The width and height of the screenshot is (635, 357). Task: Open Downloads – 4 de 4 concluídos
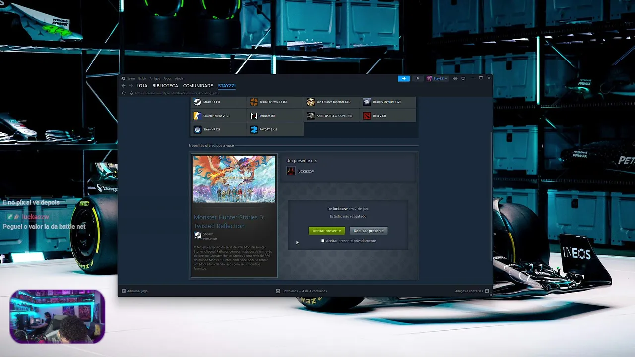click(x=305, y=291)
